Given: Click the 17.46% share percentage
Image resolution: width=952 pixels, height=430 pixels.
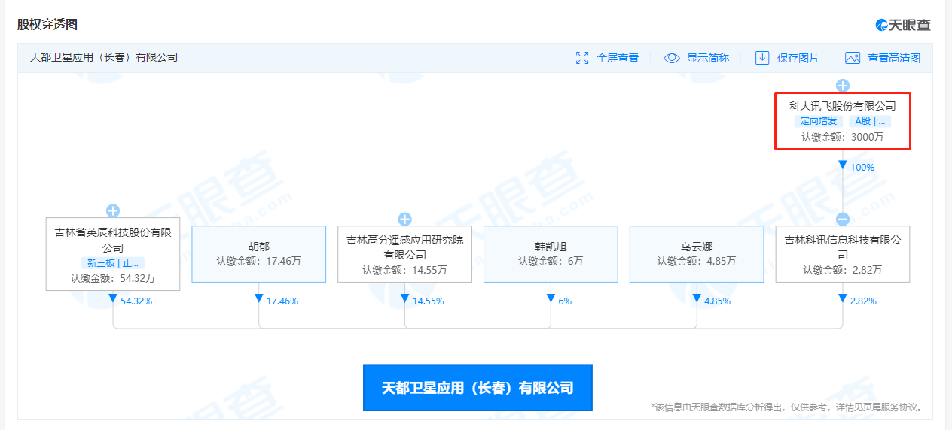Looking at the screenshot, I should pyautogui.click(x=282, y=301).
